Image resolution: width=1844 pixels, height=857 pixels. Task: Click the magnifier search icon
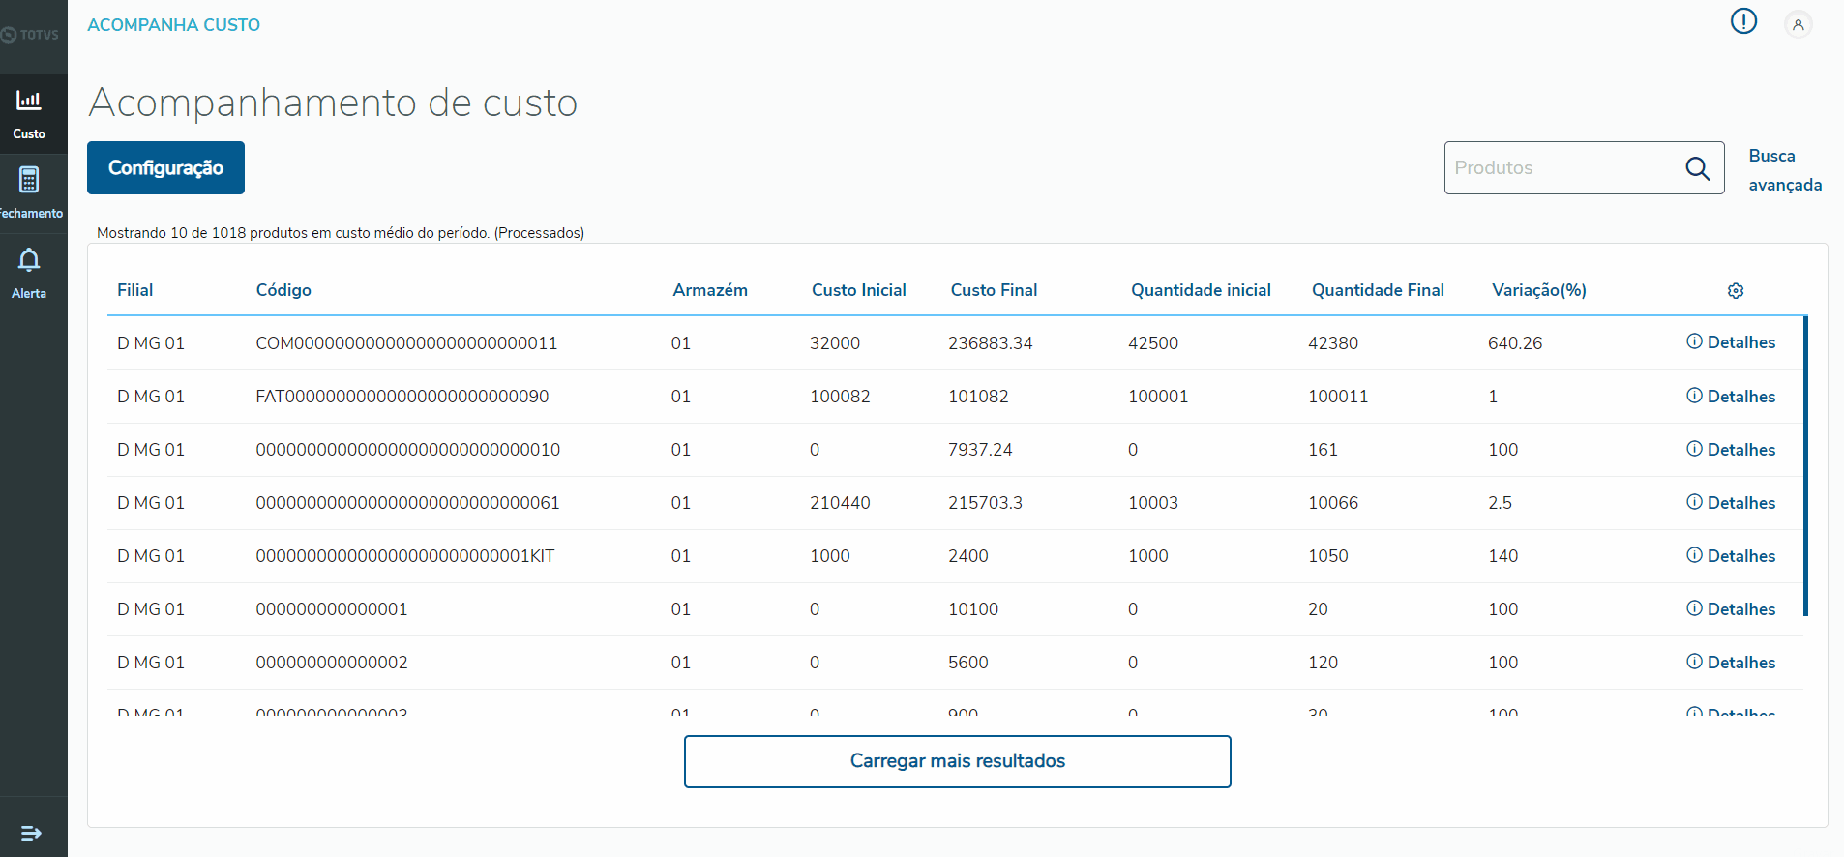[x=1698, y=168]
